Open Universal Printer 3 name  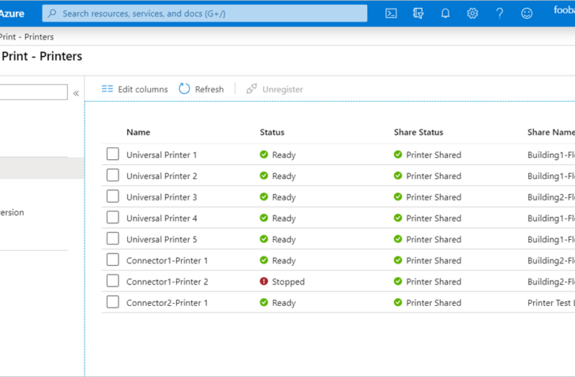click(x=162, y=197)
